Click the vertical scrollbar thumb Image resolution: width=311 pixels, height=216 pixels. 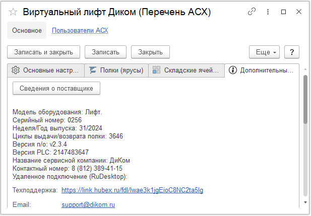point(305,101)
